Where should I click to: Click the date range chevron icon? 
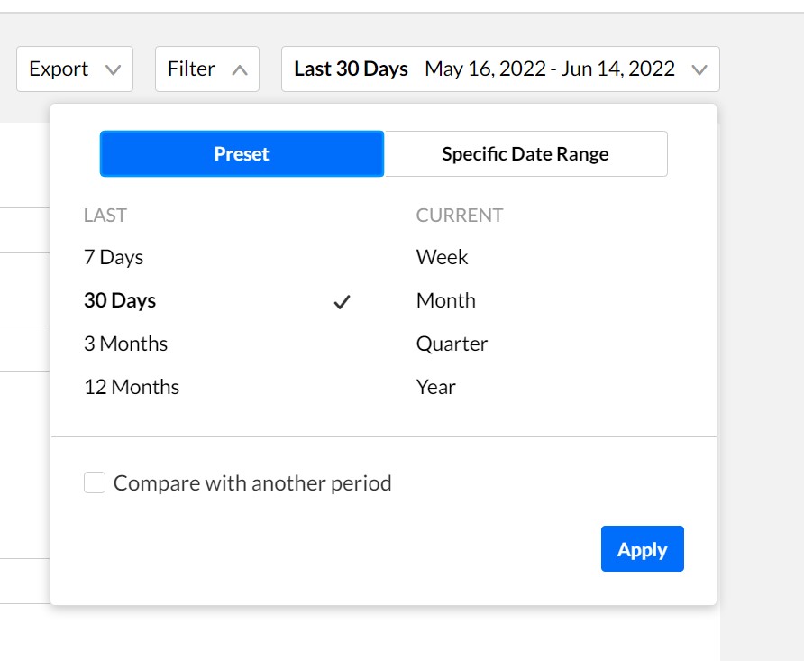coord(699,69)
